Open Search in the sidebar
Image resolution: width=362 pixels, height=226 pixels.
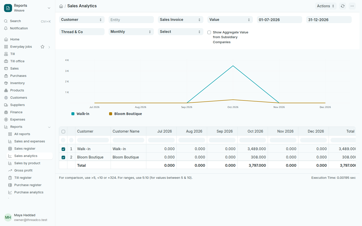27,21
